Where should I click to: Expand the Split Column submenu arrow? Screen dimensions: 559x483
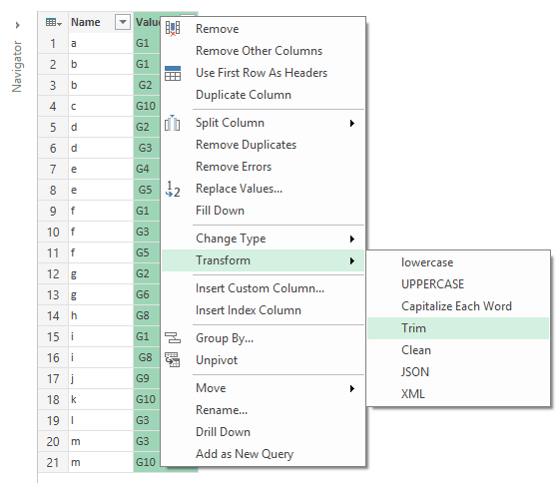(352, 124)
